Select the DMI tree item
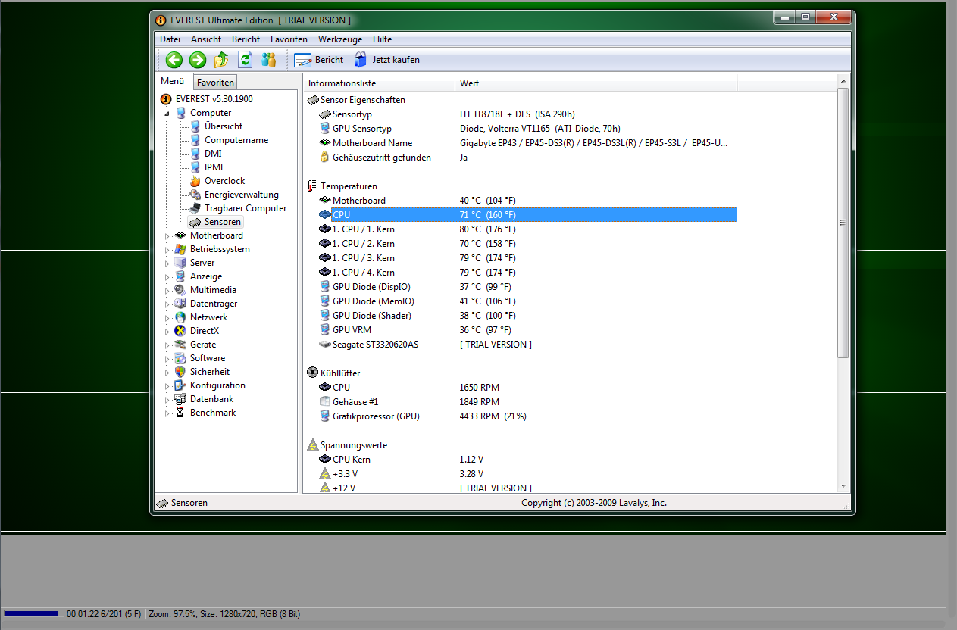Screen dimensions: 957x630 [x=213, y=154]
